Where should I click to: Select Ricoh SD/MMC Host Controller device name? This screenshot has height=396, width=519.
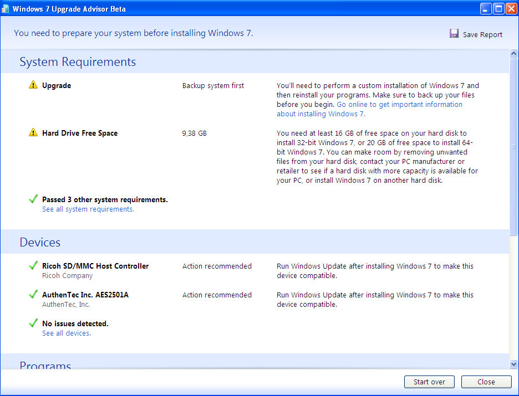(x=95, y=266)
